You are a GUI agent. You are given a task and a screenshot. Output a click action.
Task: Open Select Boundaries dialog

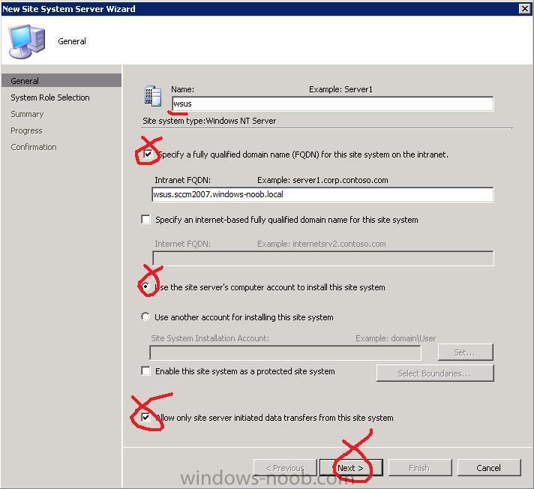coord(434,373)
